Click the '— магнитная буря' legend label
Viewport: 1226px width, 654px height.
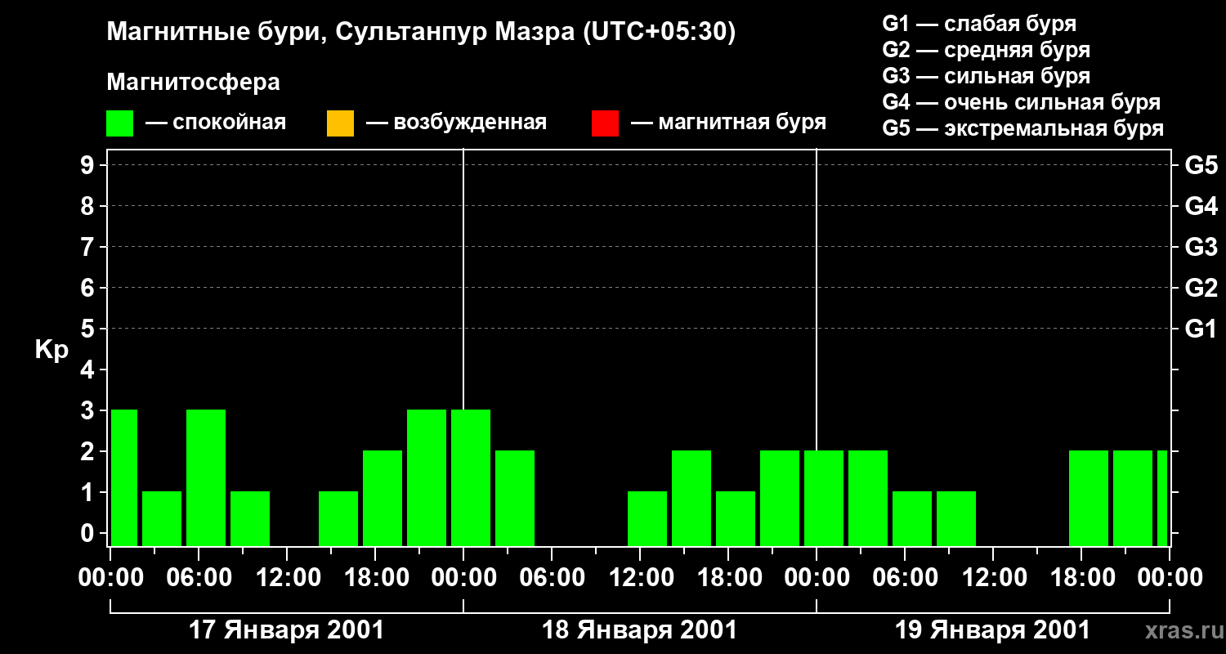pos(729,123)
